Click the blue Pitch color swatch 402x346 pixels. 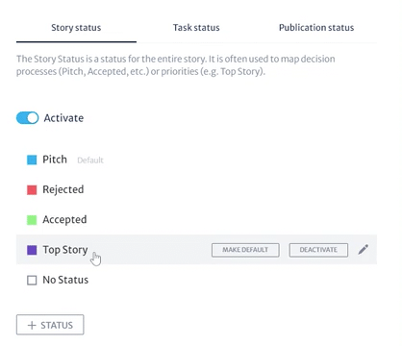point(32,160)
